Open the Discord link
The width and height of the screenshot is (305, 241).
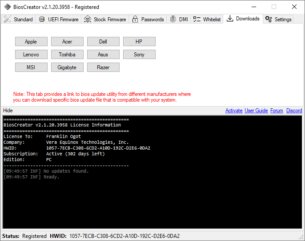[x=294, y=111]
